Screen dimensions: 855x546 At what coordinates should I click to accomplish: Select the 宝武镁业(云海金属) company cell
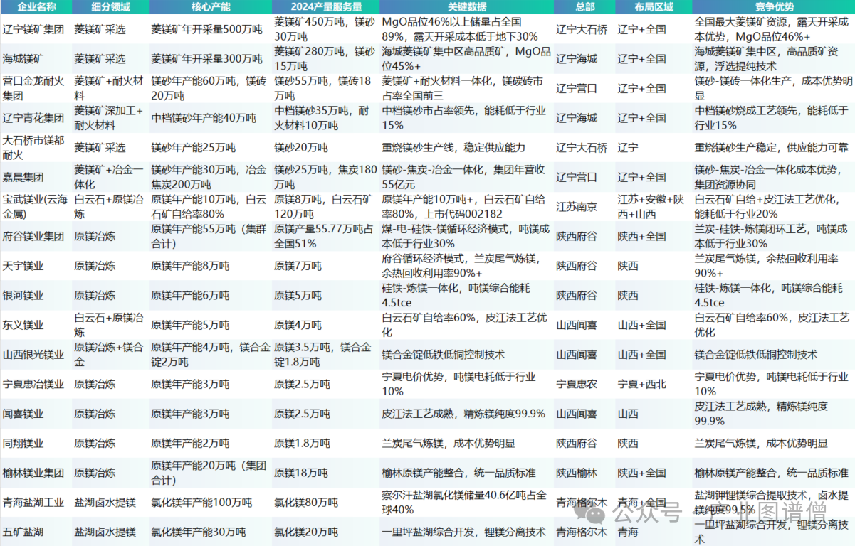coord(36,207)
